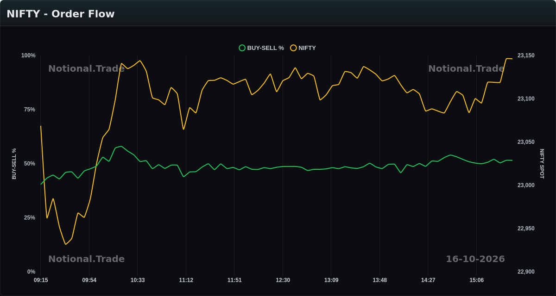Viewport: 556px width, 296px height.
Task: Click the 15:06 time axis label
Action: tap(477, 280)
